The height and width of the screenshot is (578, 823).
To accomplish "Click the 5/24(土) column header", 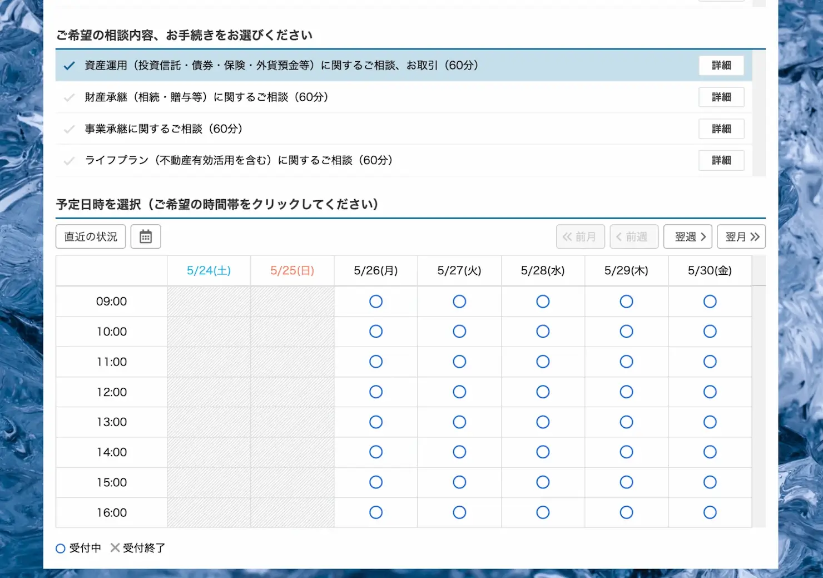I will (x=209, y=270).
